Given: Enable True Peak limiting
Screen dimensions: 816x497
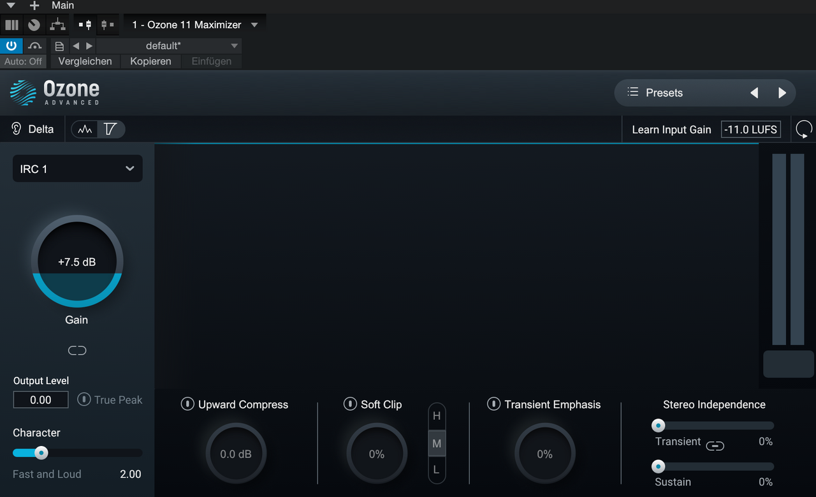Looking at the screenshot, I should click(110, 400).
